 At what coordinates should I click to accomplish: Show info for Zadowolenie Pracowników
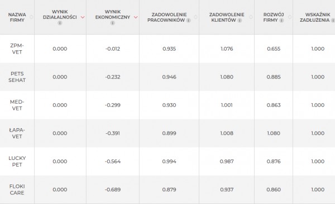188,20
